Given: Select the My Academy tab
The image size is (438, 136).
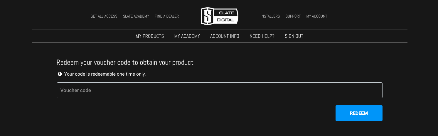Looking at the screenshot, I should [187, 36].
